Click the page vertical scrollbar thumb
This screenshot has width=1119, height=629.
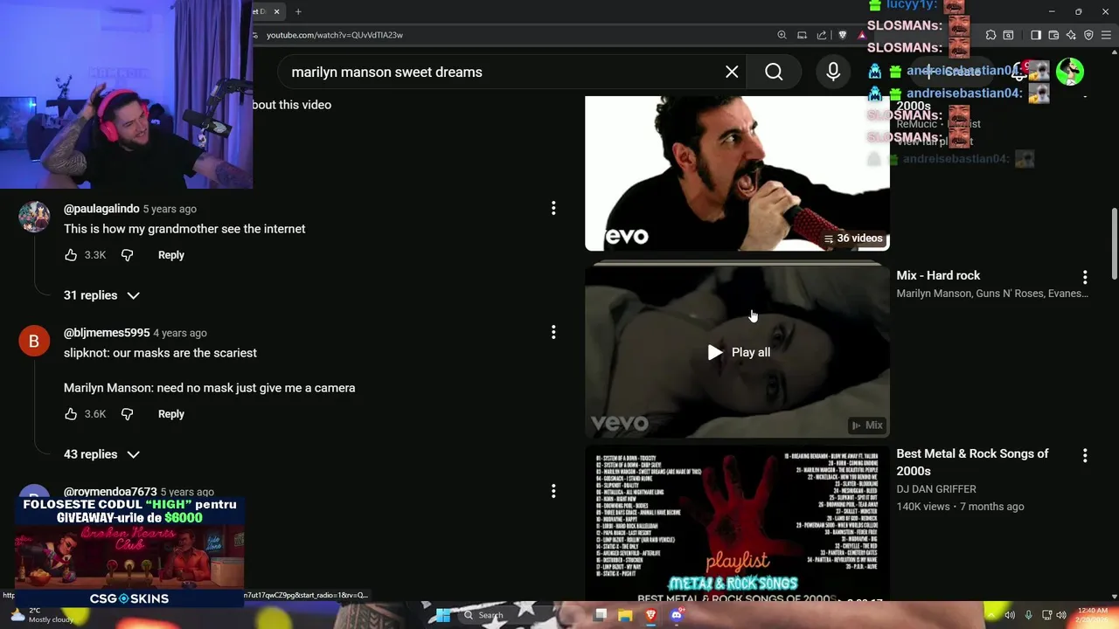click(x=1113, y=245)
